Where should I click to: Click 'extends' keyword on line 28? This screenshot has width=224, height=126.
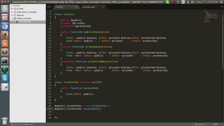(85, 82)
